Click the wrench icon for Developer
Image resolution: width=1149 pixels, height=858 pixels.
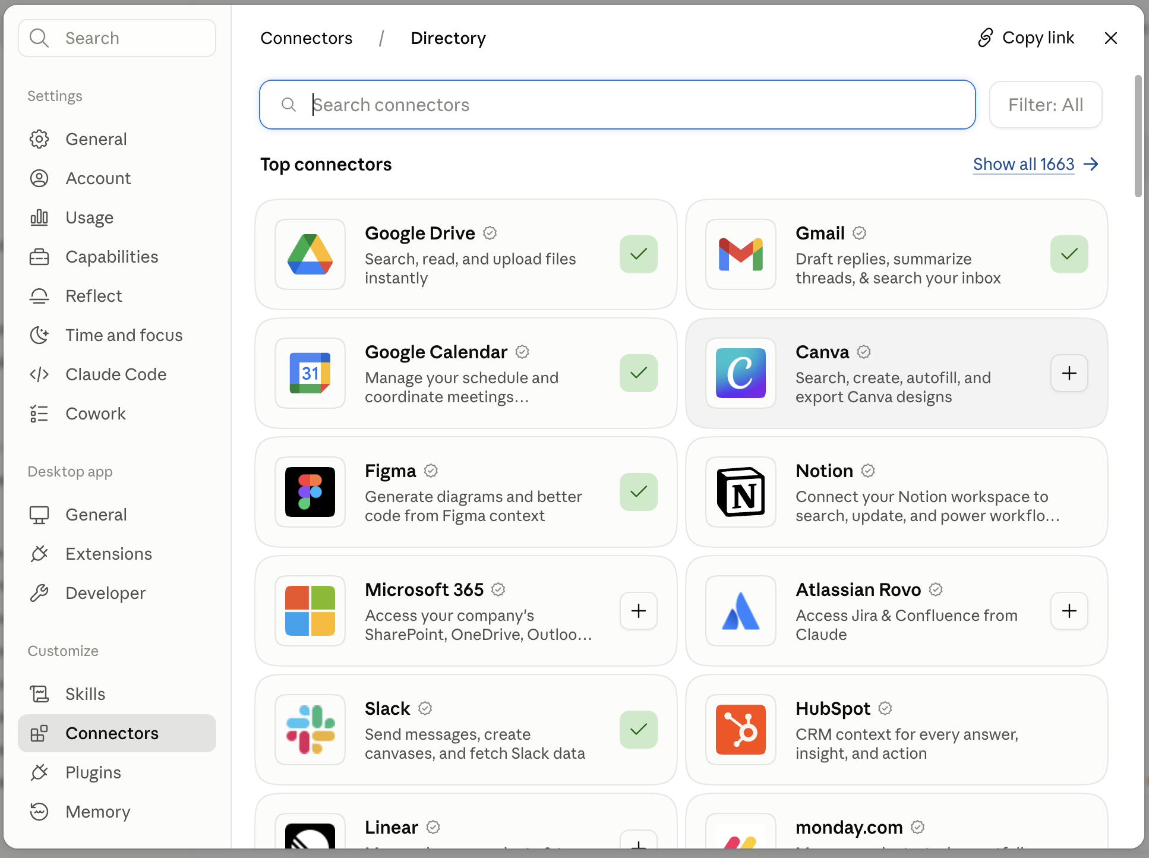click(39, 593)
